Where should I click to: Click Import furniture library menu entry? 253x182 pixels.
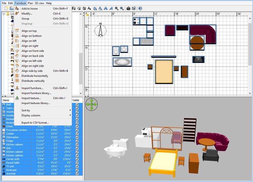click(36, 93)
